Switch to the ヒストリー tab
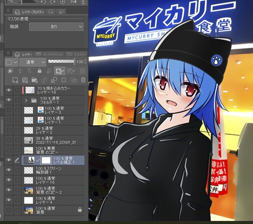253x224 pixels. [76, 54]
